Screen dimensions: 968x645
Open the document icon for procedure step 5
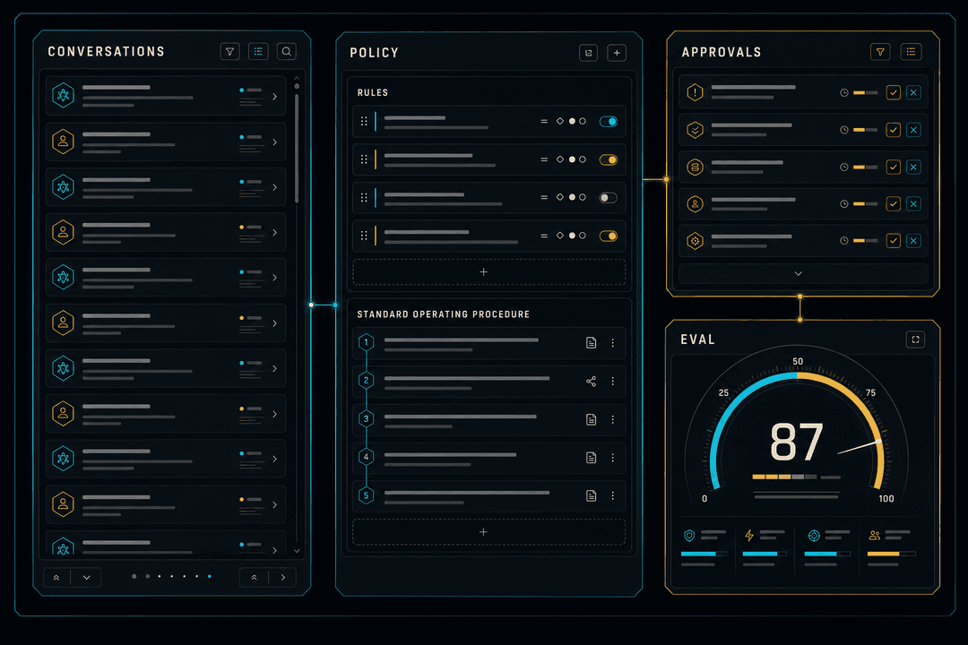591,495
